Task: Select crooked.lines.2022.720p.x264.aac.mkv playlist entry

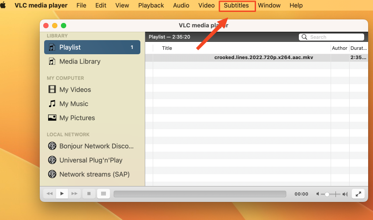Action: tap(264, 57)
